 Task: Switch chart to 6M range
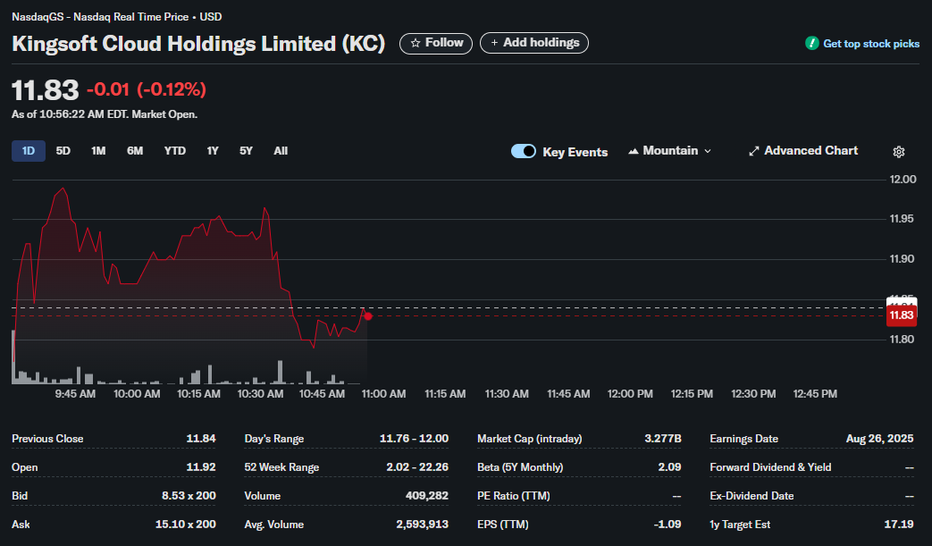(135, 151)
